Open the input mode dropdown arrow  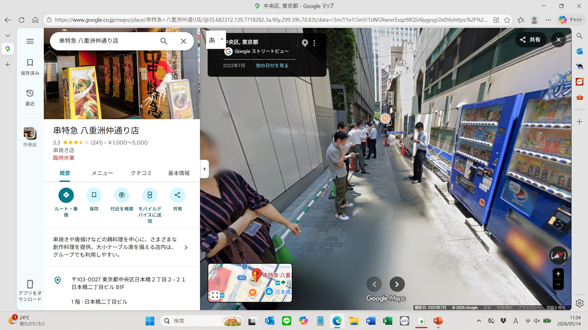tap(222, 39)
